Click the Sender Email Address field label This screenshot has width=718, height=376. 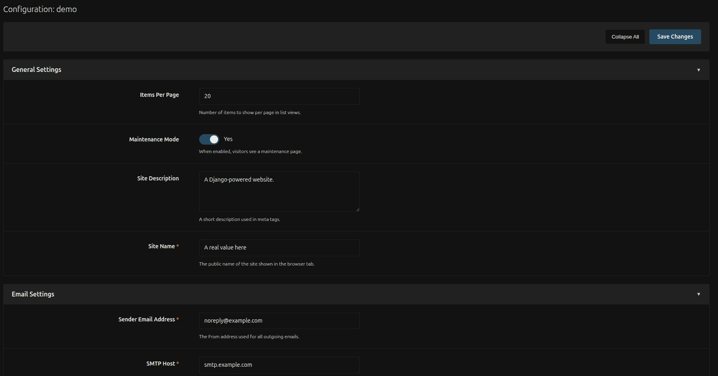(146, 319)
